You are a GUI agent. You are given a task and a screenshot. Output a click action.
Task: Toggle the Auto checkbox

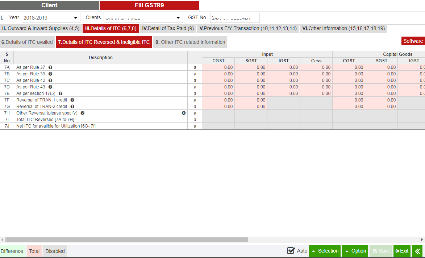291,251
